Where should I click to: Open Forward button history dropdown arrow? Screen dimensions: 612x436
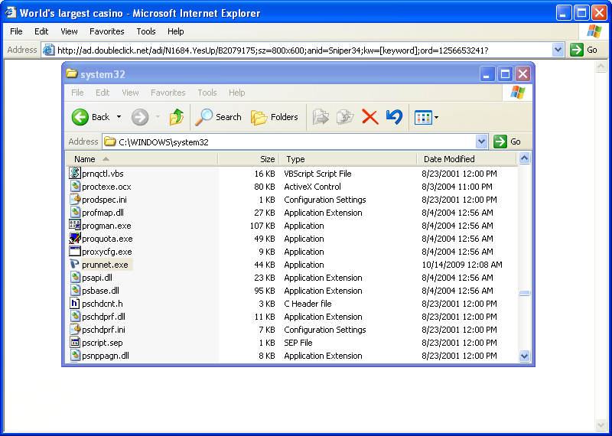(158, 117)
